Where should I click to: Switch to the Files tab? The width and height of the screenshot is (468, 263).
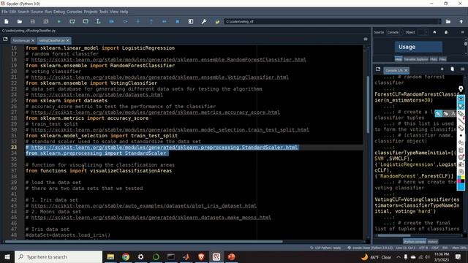[442, 59]
